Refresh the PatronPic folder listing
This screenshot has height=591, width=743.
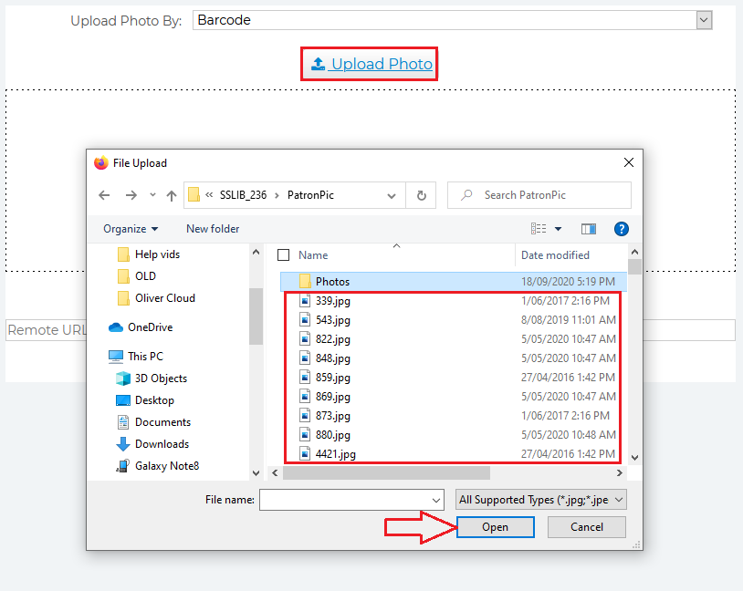click(421, 195)
